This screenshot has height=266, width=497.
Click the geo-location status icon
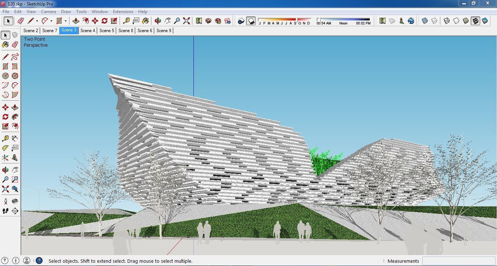[5, 261]
